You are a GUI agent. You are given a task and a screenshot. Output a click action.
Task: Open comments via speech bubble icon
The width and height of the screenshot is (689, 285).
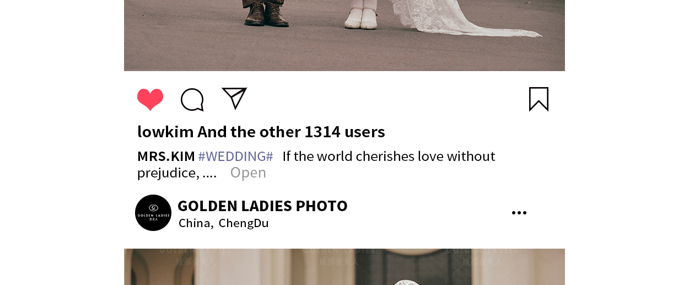point(192,100)
